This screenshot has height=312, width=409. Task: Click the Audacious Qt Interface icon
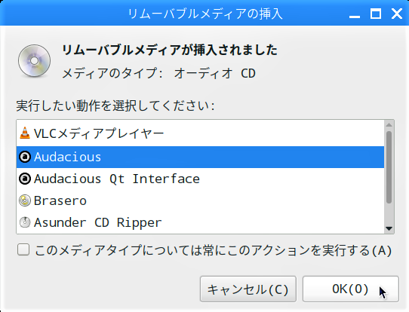25,179
